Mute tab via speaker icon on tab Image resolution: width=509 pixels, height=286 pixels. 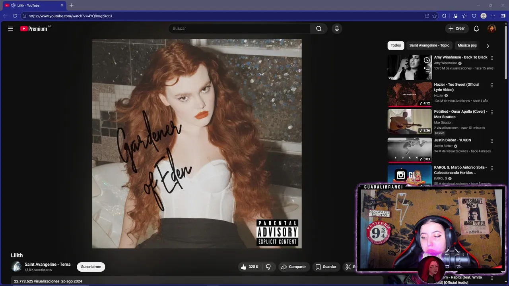(x=13, y=5)
